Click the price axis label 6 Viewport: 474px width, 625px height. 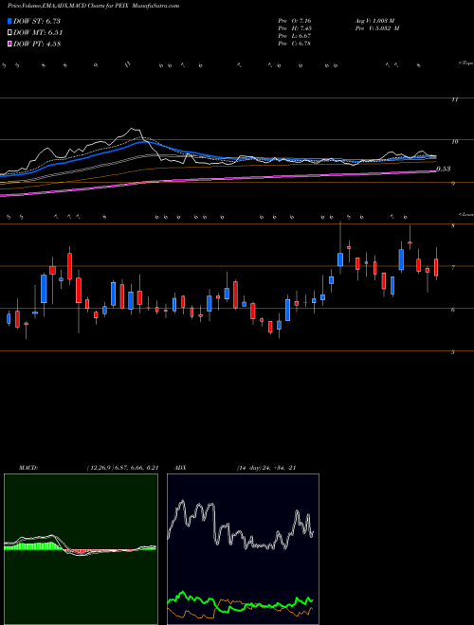click(x=453, y=310)
